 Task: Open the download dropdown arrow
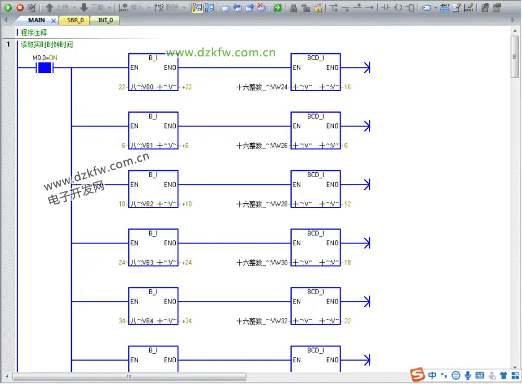110,7
